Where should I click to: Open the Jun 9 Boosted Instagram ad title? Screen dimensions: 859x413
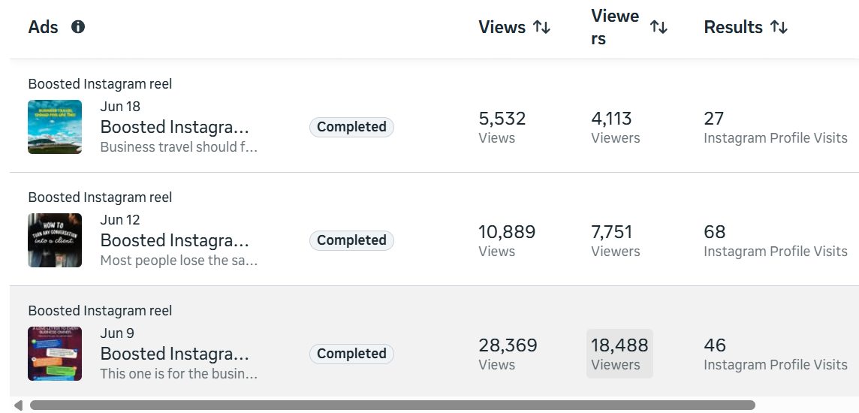coord(174,354)
